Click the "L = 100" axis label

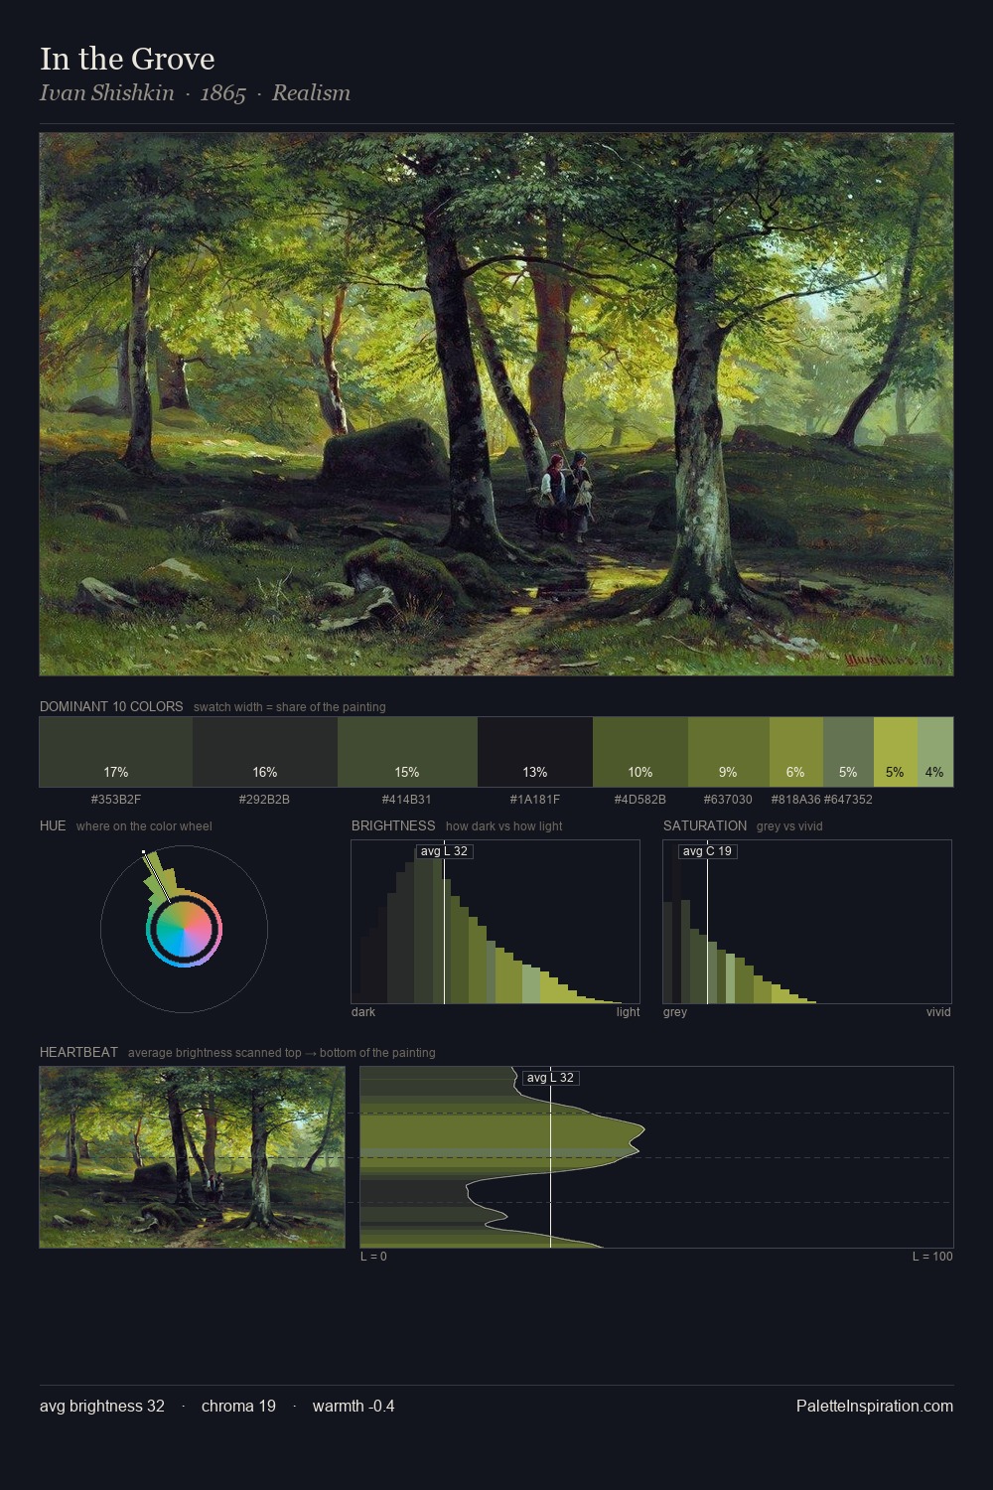[x=932, y=1257]
